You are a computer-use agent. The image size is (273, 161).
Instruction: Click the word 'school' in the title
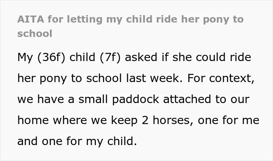coord(35,33)
